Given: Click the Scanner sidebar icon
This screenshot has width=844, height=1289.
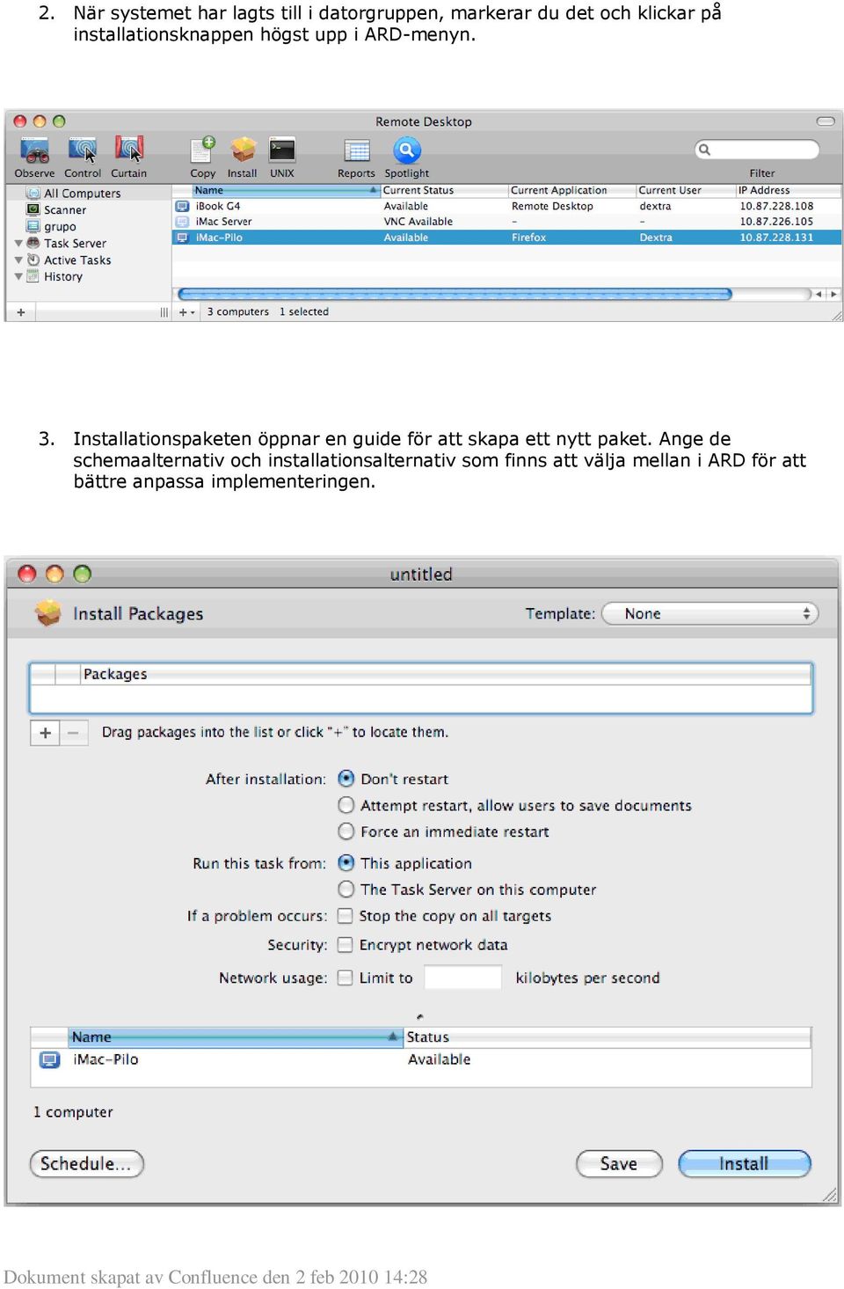Looking at the screenshot, I should pos(33,209).
